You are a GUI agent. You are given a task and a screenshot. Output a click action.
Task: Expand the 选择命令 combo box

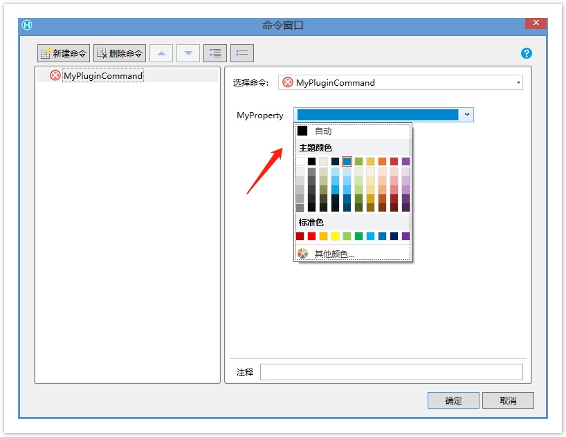click(518, 83)
